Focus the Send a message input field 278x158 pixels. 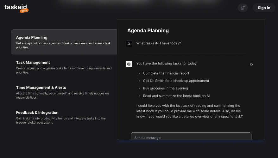click(x=191, y=137)
